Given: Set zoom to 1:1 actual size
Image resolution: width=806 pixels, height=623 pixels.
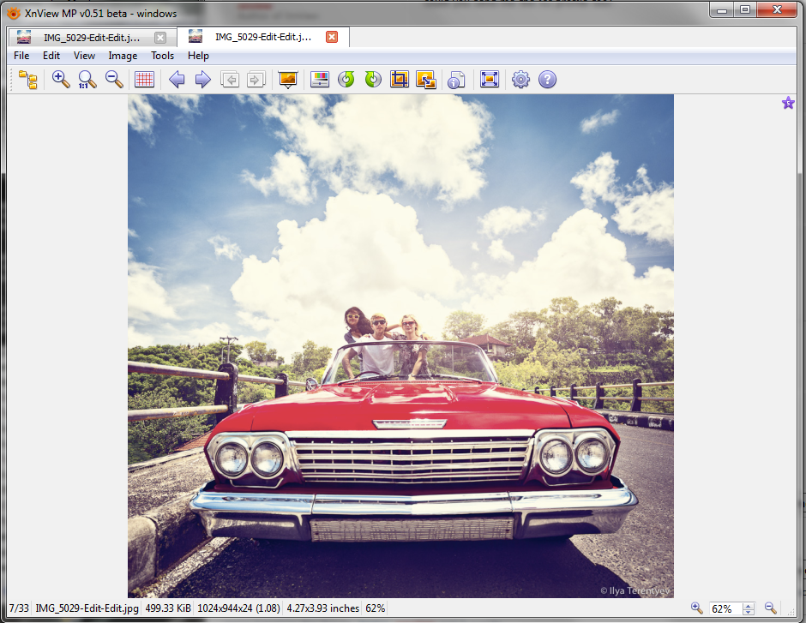Looking at the screenshot, I should coord(87,80).
